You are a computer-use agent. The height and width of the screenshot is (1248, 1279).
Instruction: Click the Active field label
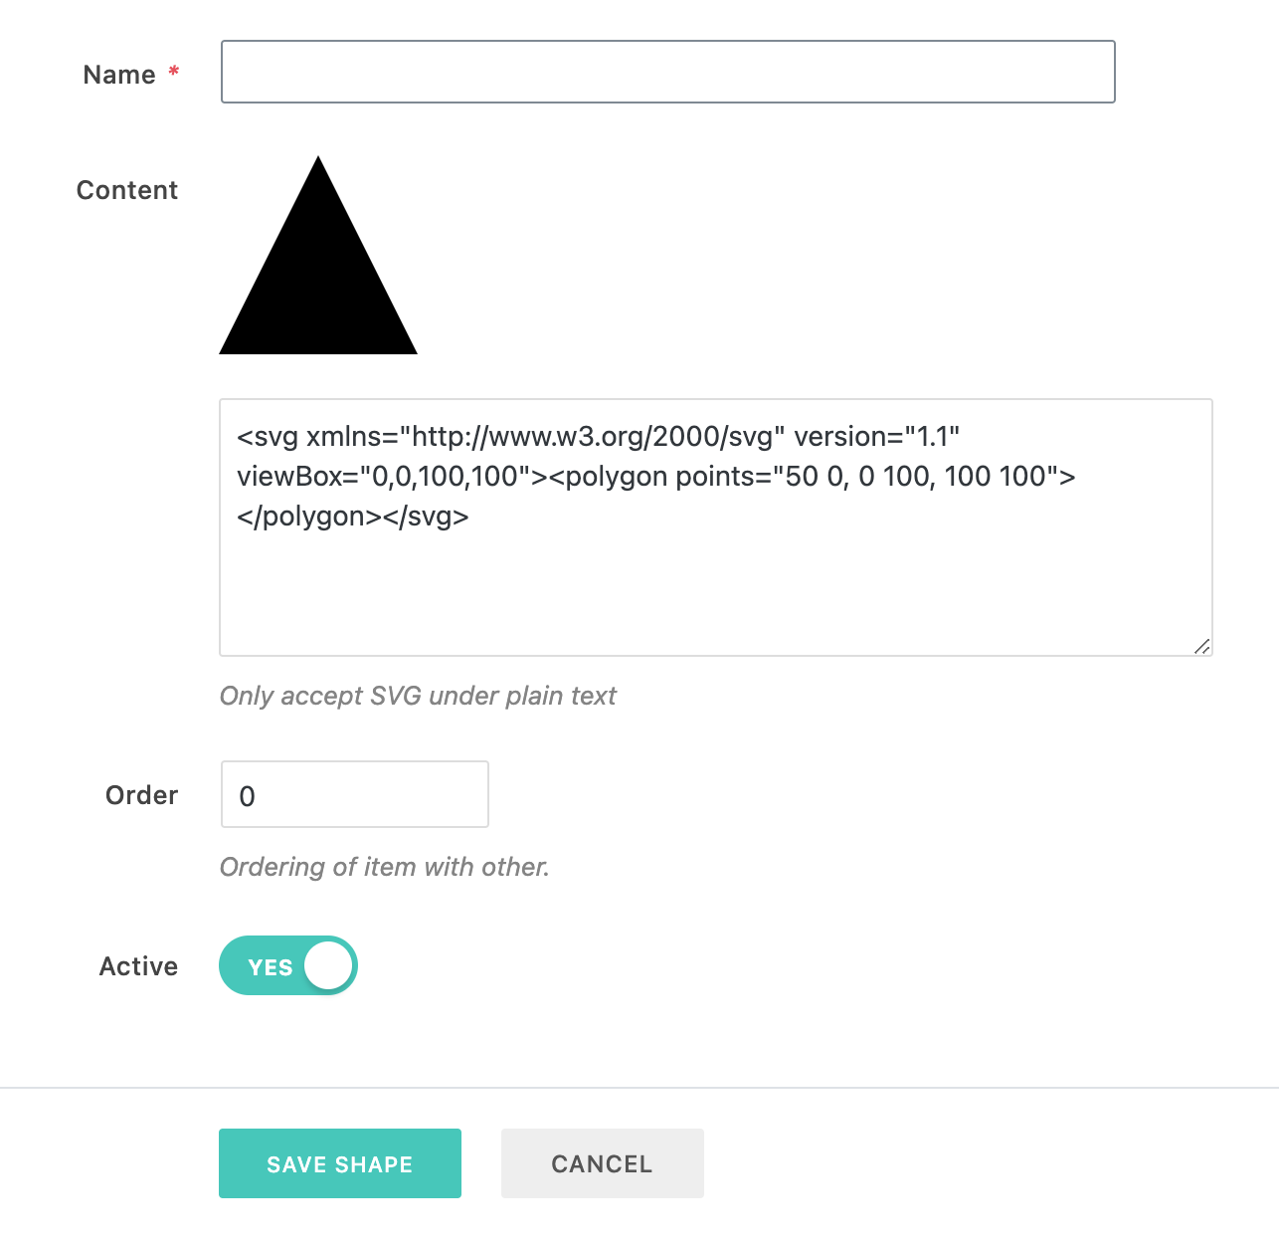139,966
